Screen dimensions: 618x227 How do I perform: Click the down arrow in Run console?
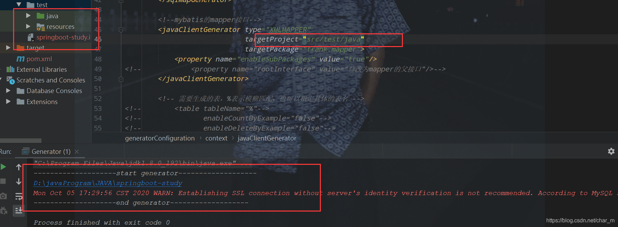pos(19,181)
